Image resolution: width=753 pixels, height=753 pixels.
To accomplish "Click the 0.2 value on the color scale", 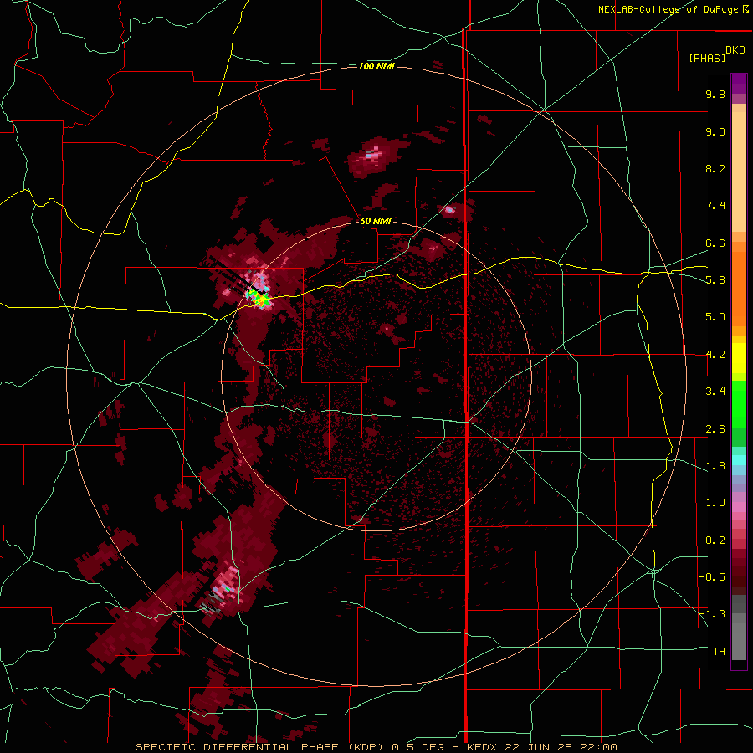I will pyautogui.click(x=715, y=540).
